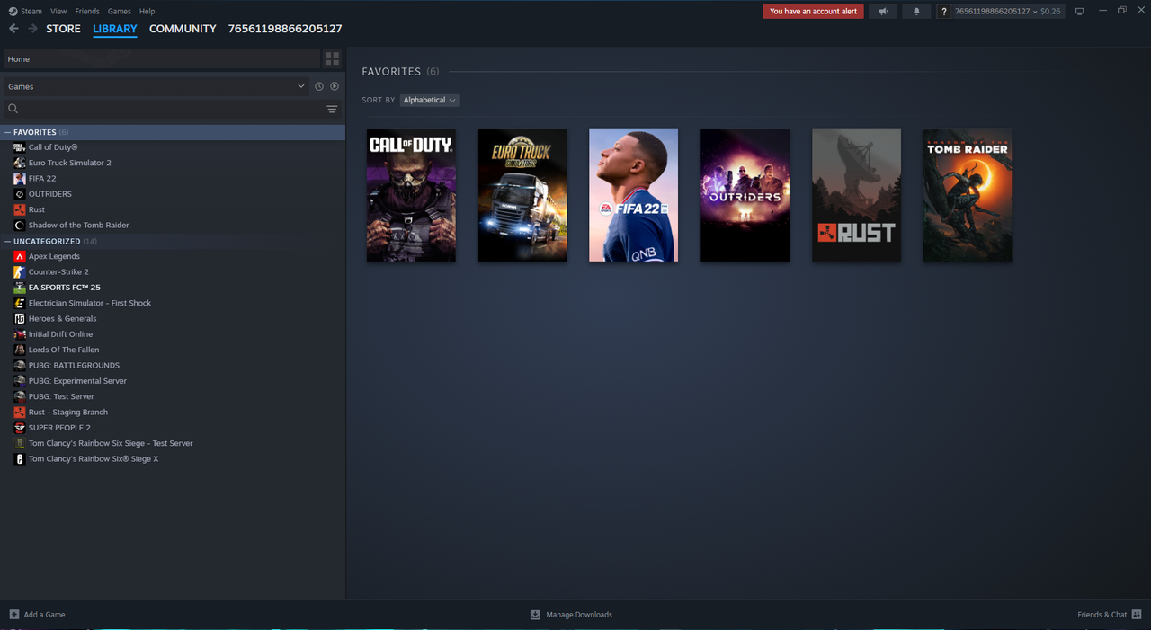Click the Manage Downloads icon

point(535,615)
